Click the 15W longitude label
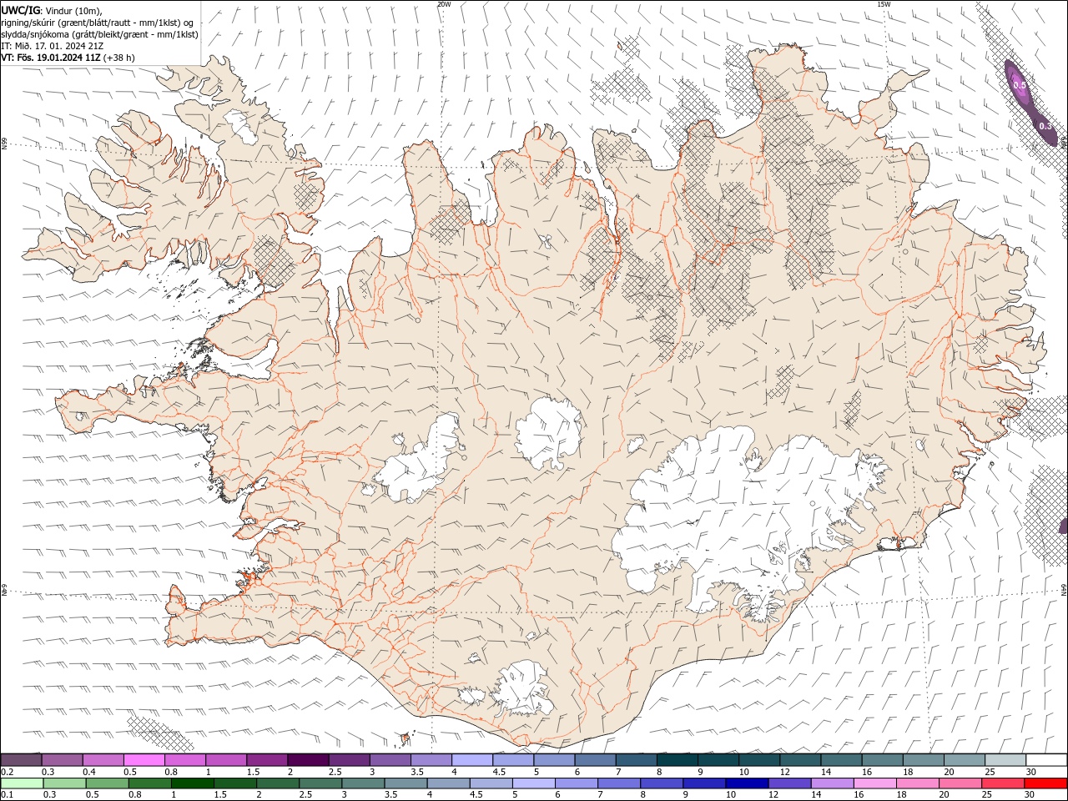Image resolution: width=1068 pixels, height=801 pixels. coord(884,4)
